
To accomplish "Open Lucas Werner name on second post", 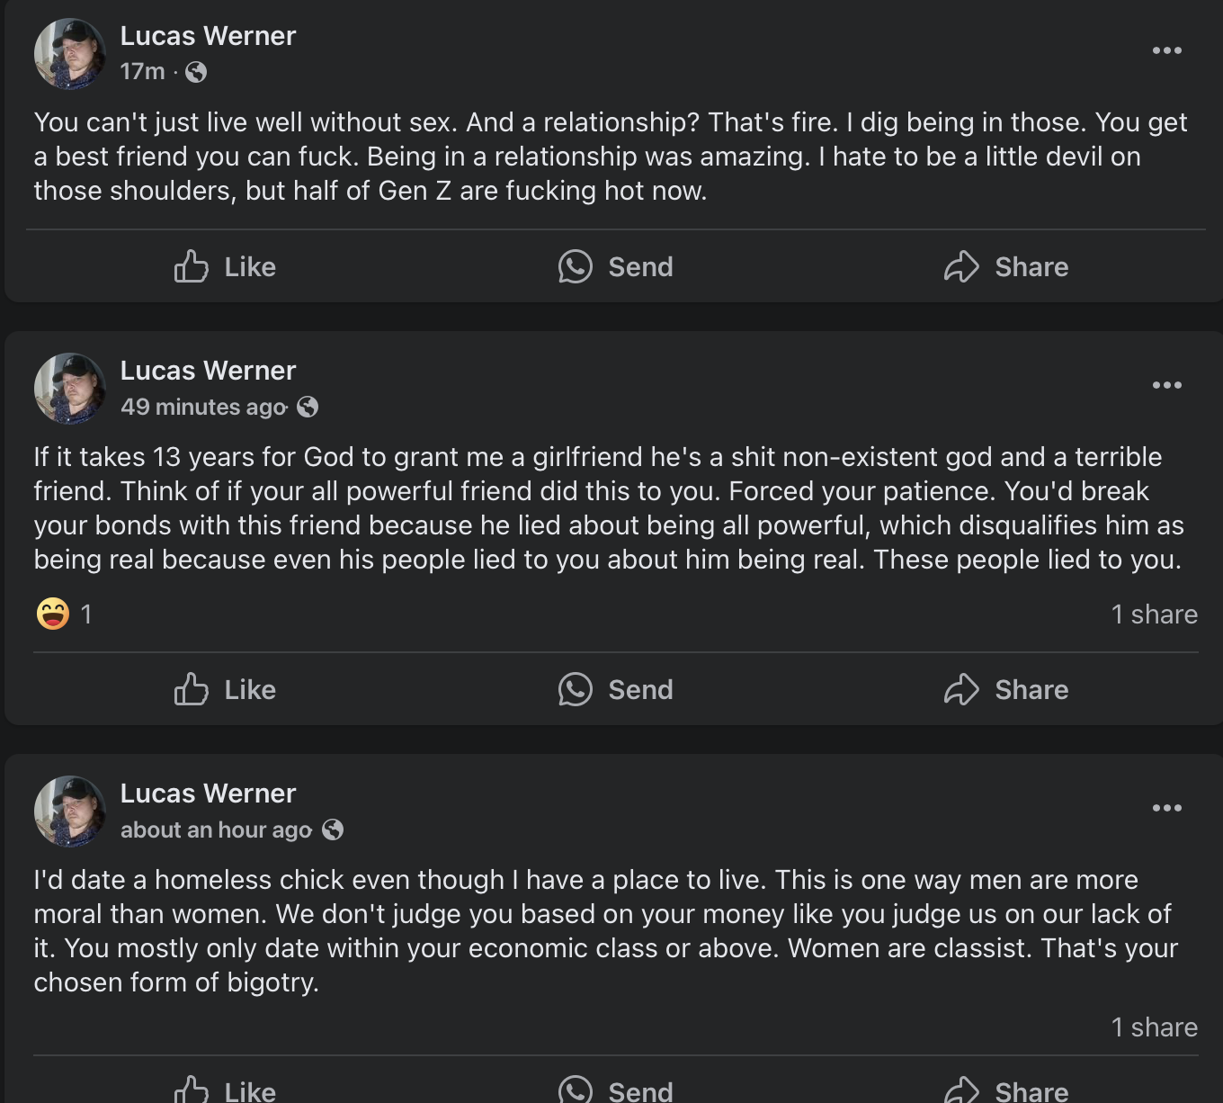I will [208, 370].
